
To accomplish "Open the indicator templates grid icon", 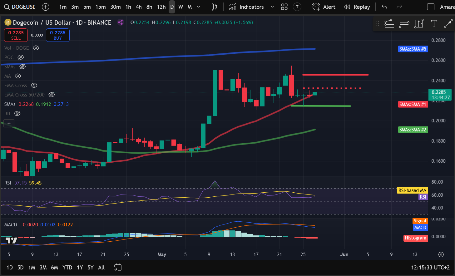I will (x=284, y=7).
